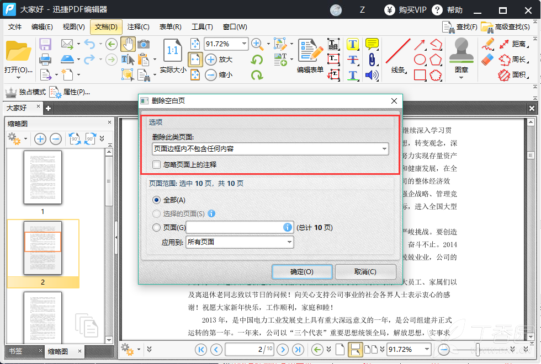Select the line drawing tool

[x=398, y=51]
